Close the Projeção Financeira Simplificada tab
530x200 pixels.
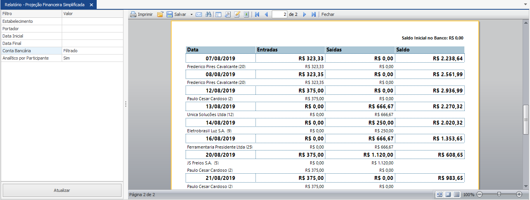pos(91,5)
